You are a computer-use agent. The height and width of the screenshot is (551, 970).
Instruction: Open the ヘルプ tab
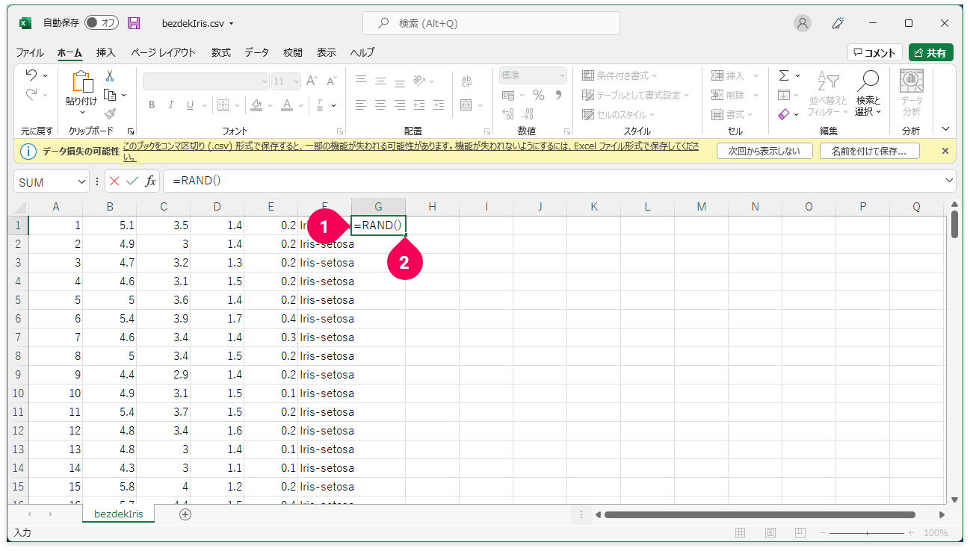point(362,52)
